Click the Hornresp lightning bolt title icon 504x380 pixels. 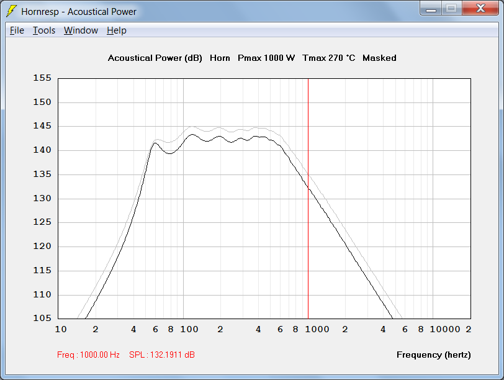(x=12, y=11)
